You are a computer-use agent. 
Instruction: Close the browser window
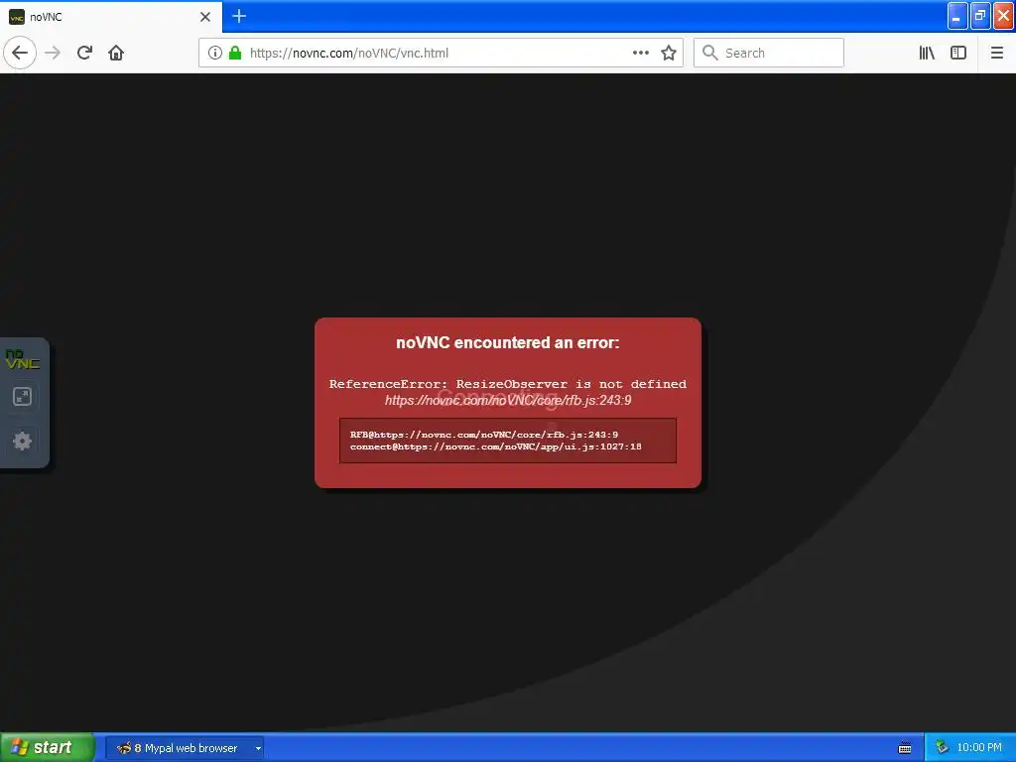click(x=1004, y=17)
